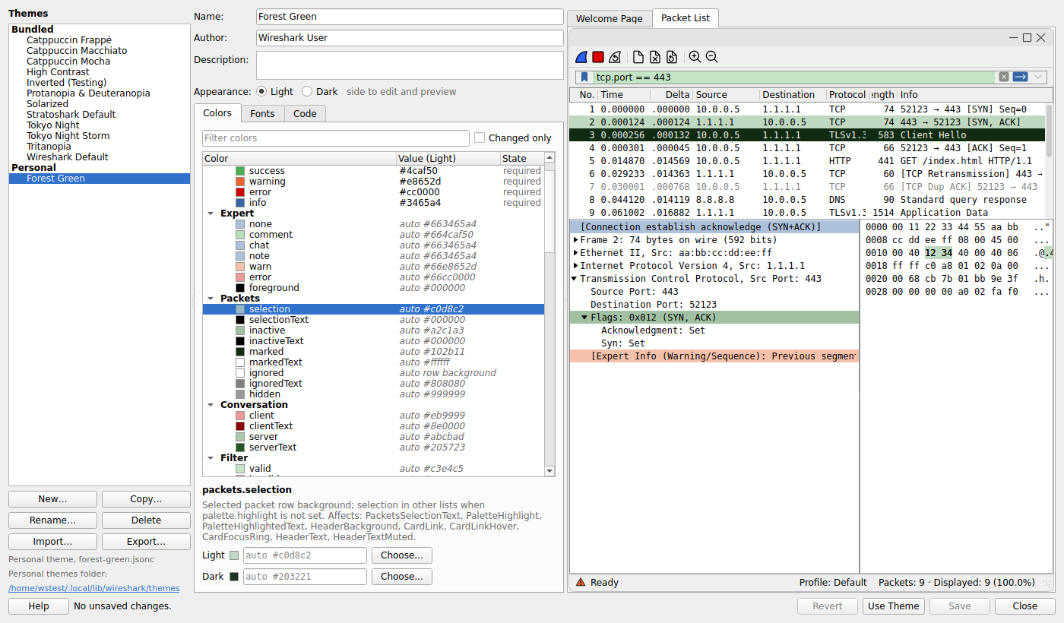Clear the display filter with the X icon

point(1004,77)
